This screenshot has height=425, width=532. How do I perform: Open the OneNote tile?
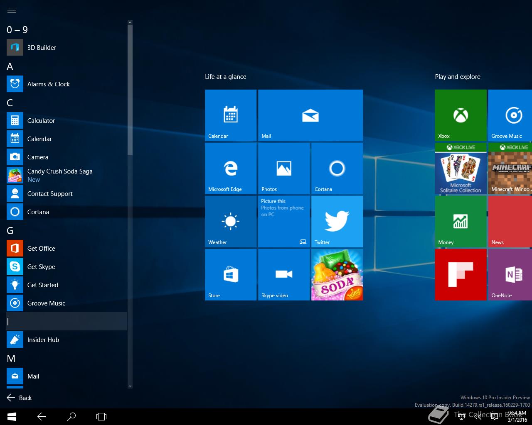click(510, 275)
